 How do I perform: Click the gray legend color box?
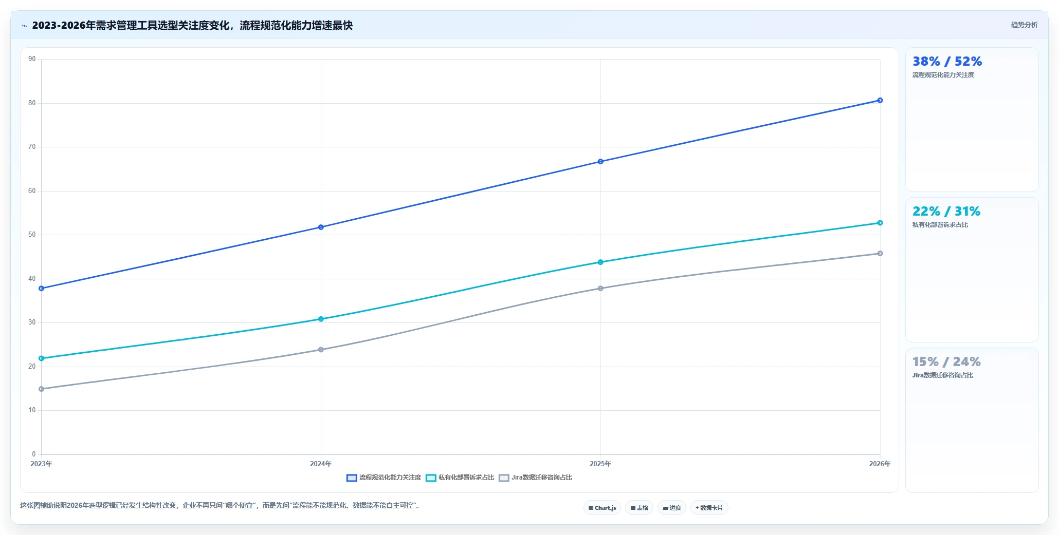pos(504,478)
